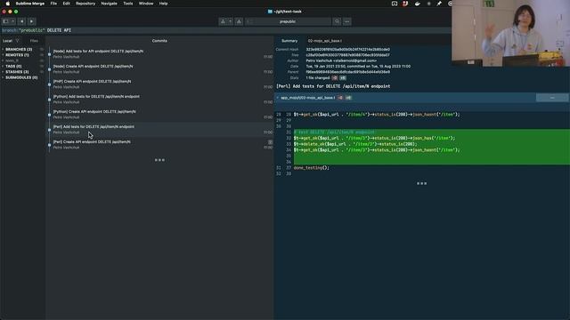Open the Apple menu
The width and height of the screenshot is (570, 320).
pyautogui.click(x=7, y=4)
